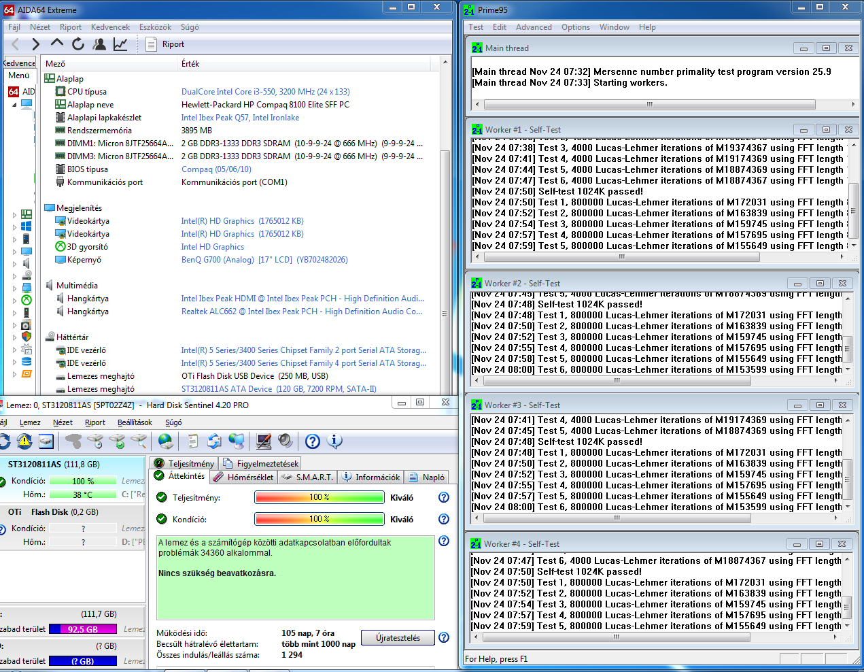Click blue question mark icon in Sentinel toolbar
Image resolution: width=864 pixels, height=672 pixels.
pyautogui.click(x=313, y=441)
